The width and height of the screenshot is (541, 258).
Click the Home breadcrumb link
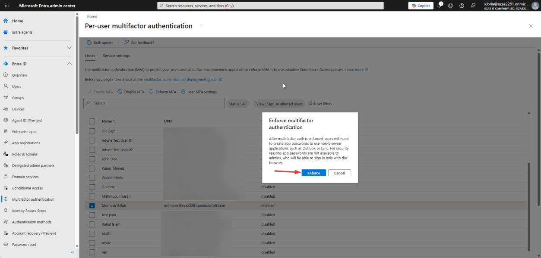pyautogui.click(x=92, y=16)
